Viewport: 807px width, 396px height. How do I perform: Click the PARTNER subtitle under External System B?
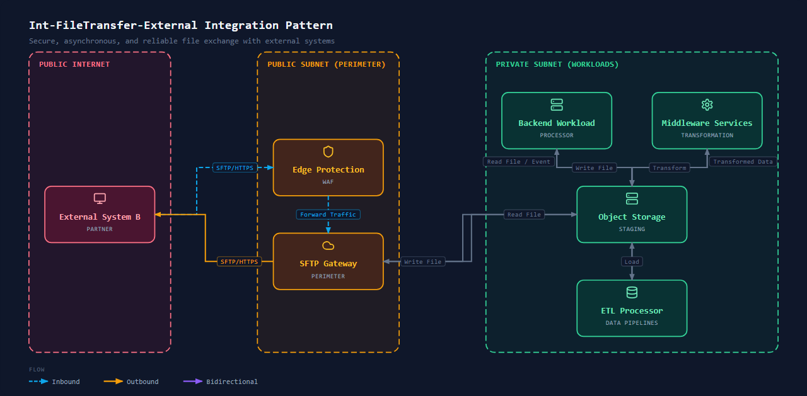coord(100,229)
